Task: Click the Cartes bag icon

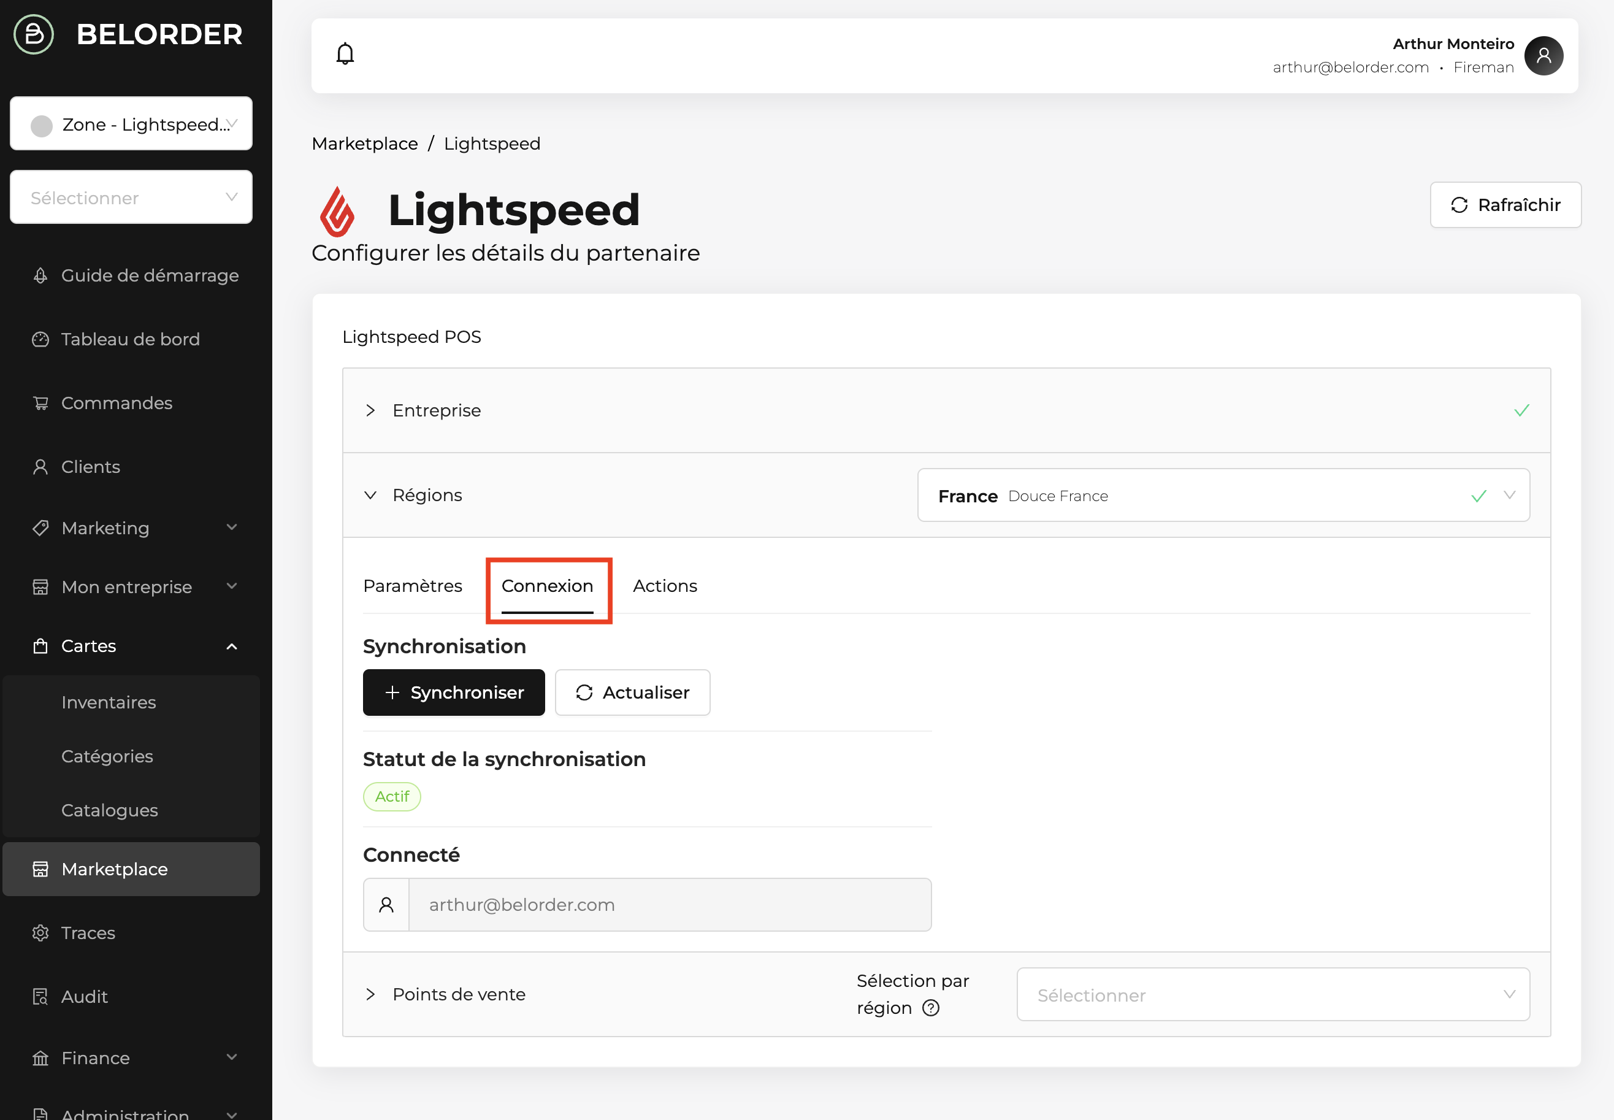Action: pyautogui.click(x=40, y=646)
